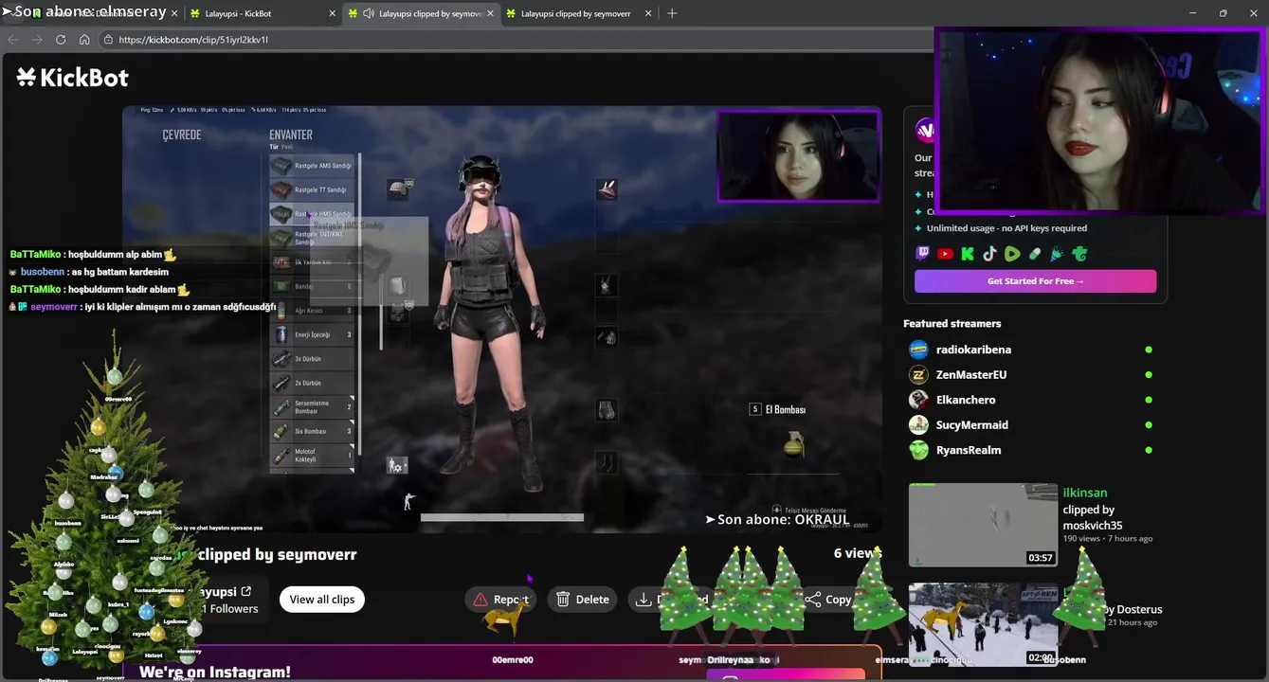Click the browser back arrow
This screenshot has height=682, width=1269.
click(x=13, y=40)
